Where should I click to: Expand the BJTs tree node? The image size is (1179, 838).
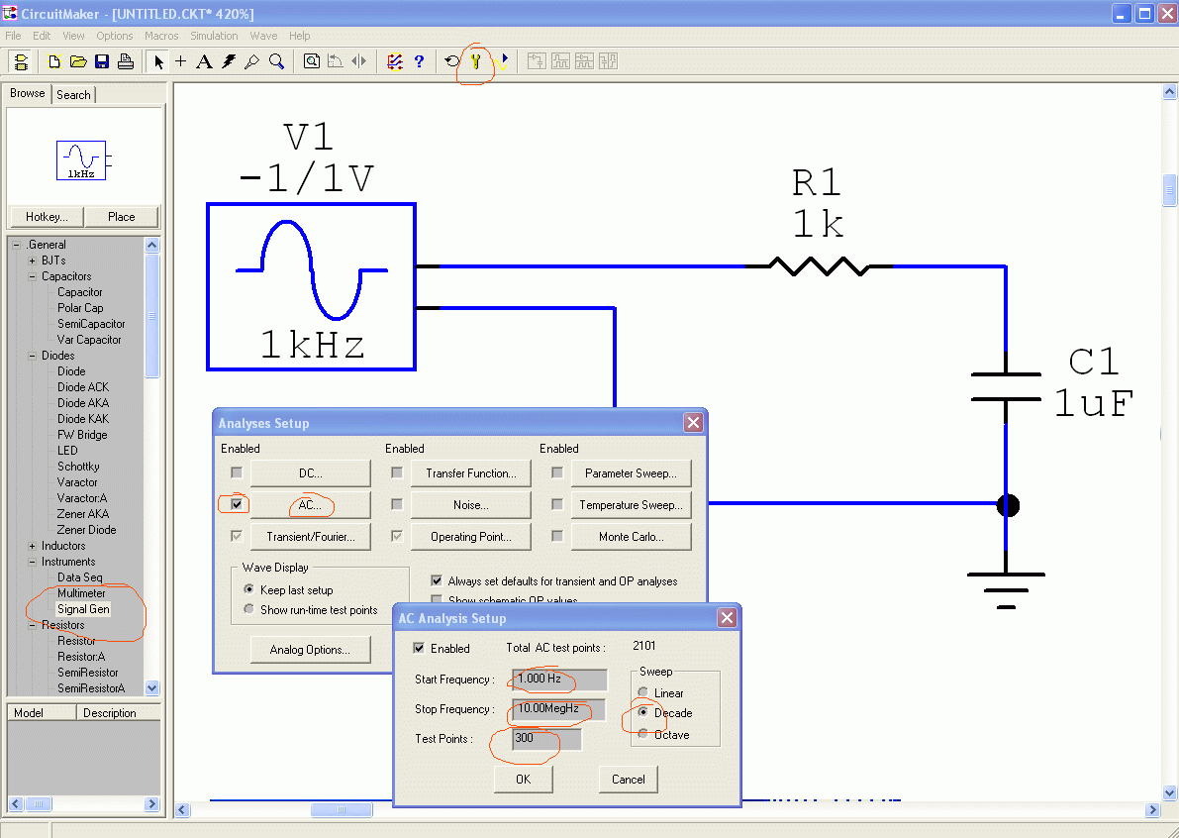pos(33,261)
